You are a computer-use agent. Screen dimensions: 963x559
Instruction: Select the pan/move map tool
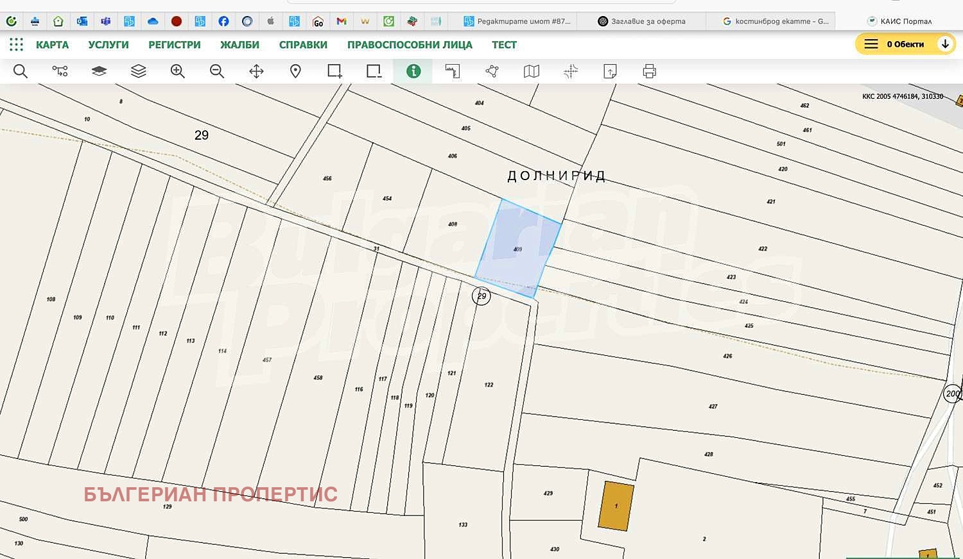[256, 71]
